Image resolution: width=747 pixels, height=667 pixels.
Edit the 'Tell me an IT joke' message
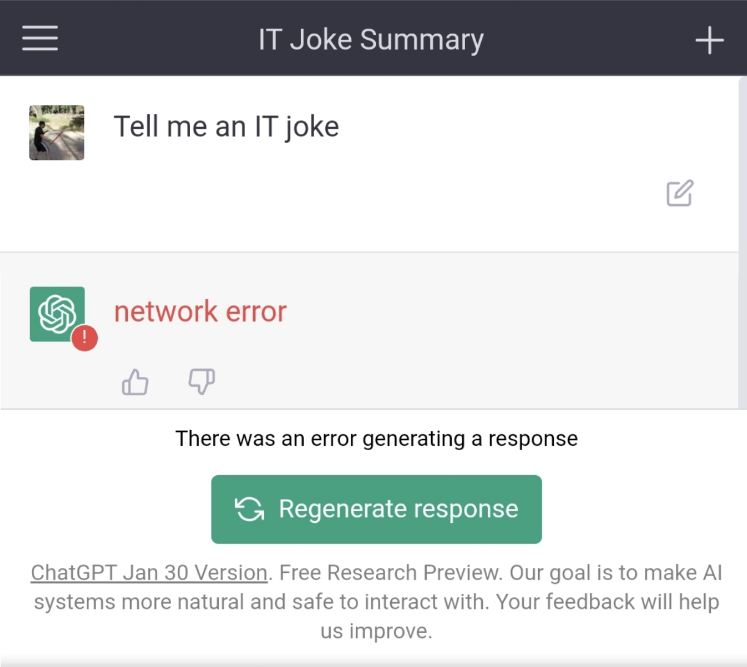click(x=680, y=193)
